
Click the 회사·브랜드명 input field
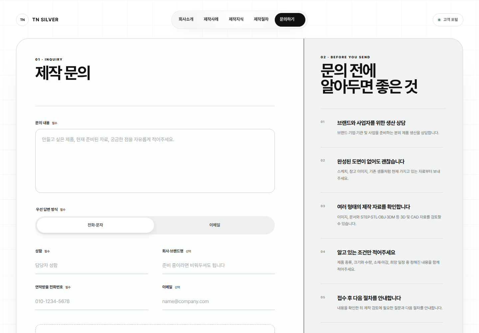coord(219,265)
